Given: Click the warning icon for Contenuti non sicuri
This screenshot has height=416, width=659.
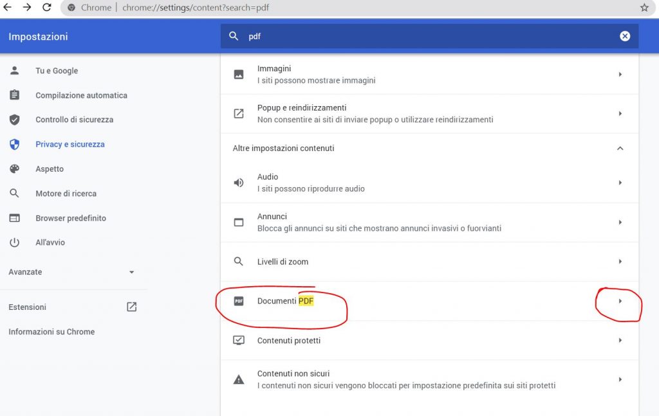Looking at the screenshot, I should click(238, 379).
